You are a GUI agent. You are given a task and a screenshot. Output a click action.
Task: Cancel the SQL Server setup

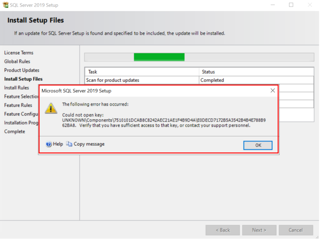coord(296,230)
